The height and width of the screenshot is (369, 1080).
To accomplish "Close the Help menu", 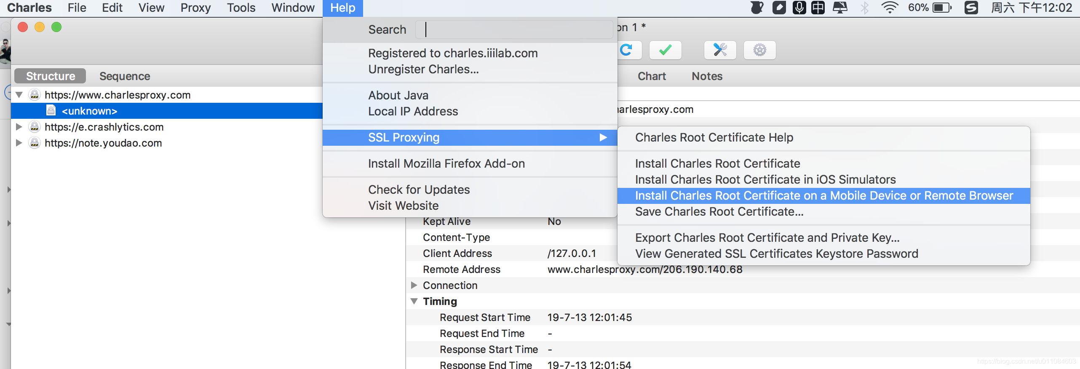I will pos(342,8).
